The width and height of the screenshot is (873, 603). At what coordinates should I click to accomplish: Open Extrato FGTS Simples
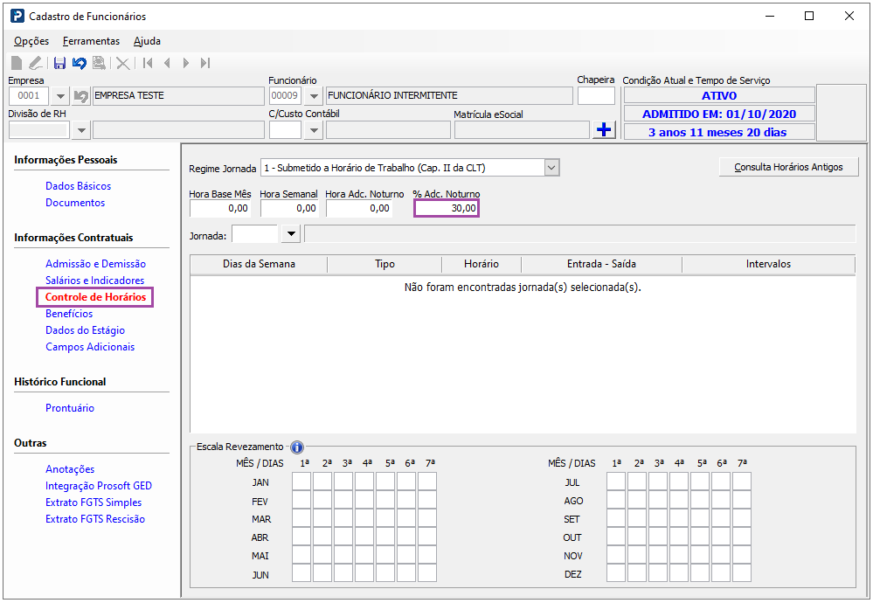[x=94, y=502]
